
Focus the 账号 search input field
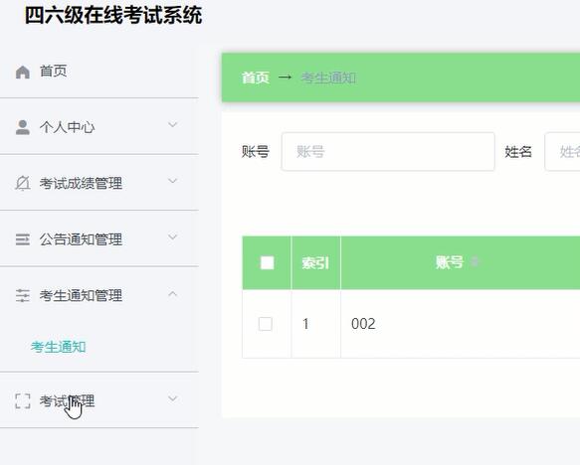click(x=388, y=152)
